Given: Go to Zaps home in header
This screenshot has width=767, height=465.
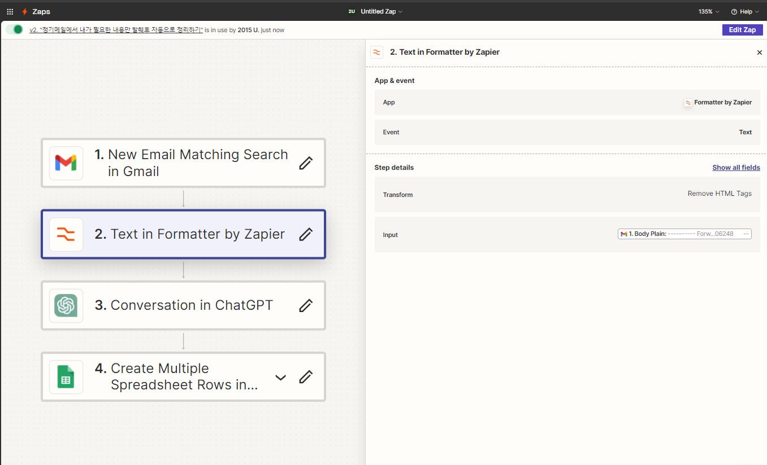Looking at the screenshot, I should [x=36, y=11].
